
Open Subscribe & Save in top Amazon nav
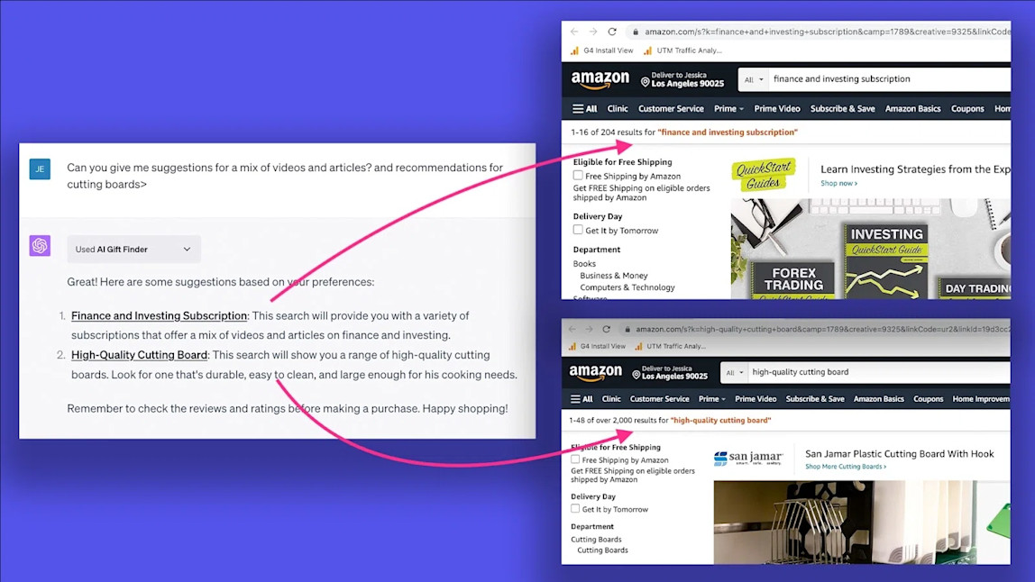pyautogui.click(x=842, y=109)
